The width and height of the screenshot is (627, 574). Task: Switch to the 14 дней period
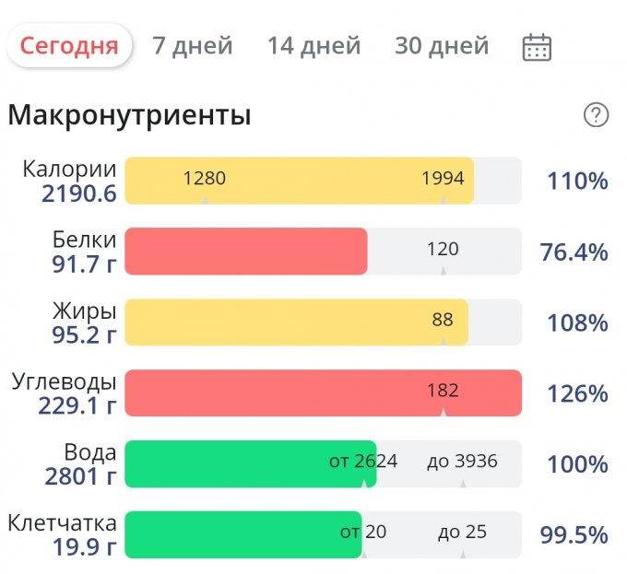coord(314,45)
